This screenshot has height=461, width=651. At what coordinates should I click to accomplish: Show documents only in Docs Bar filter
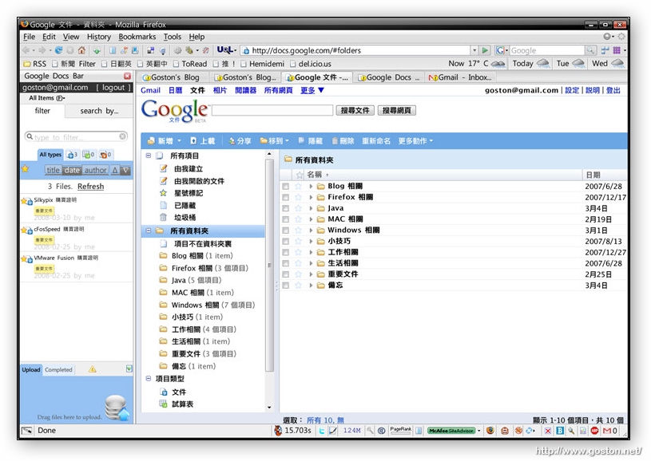[72, 155]
